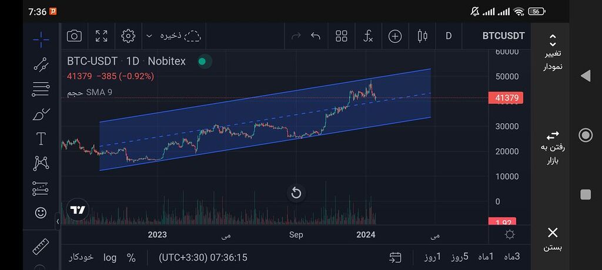Click the green market status indicator
602x270 pixels.
[x=202, y=62]
